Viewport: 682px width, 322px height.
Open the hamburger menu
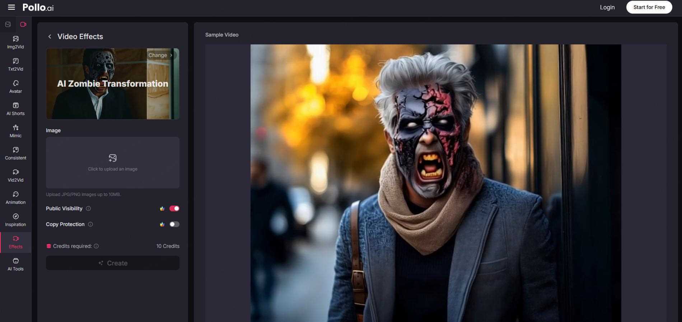(11, 7)
